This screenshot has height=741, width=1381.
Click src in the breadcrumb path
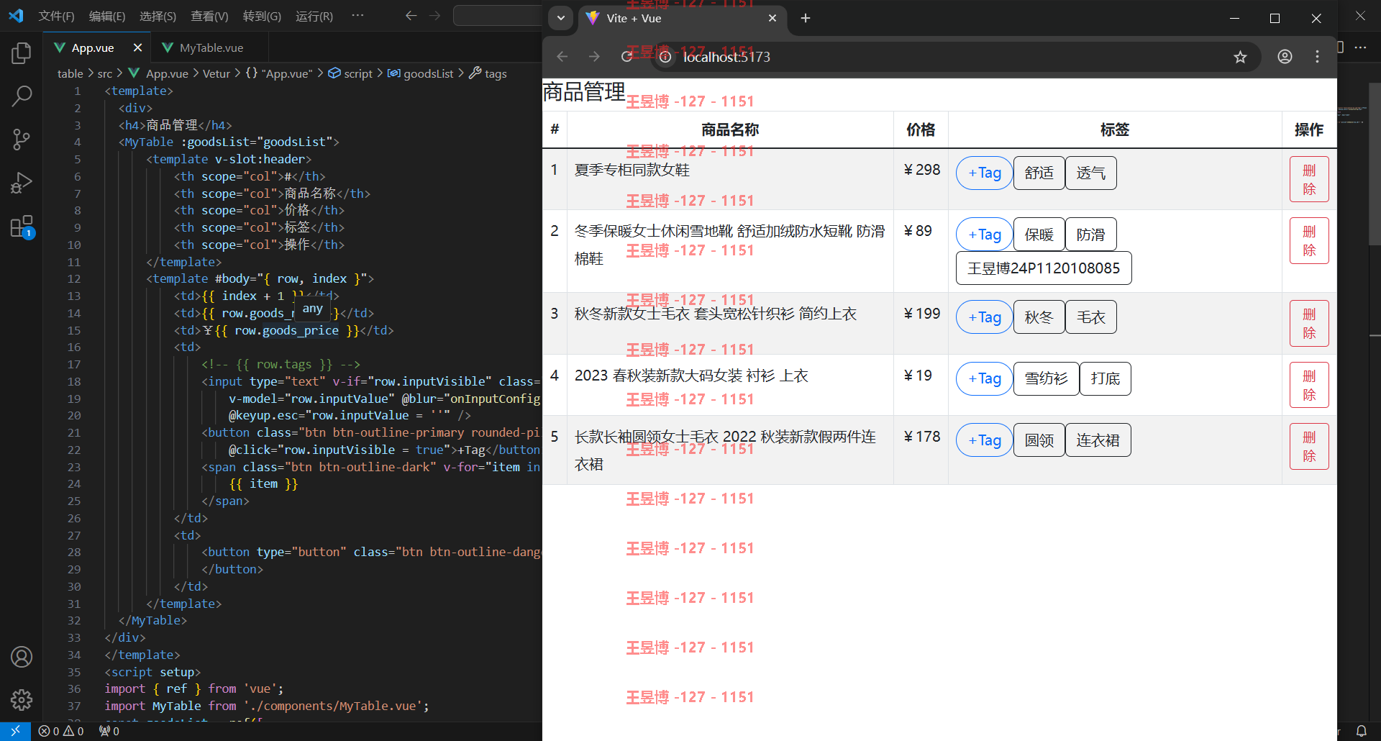(104, 73)
